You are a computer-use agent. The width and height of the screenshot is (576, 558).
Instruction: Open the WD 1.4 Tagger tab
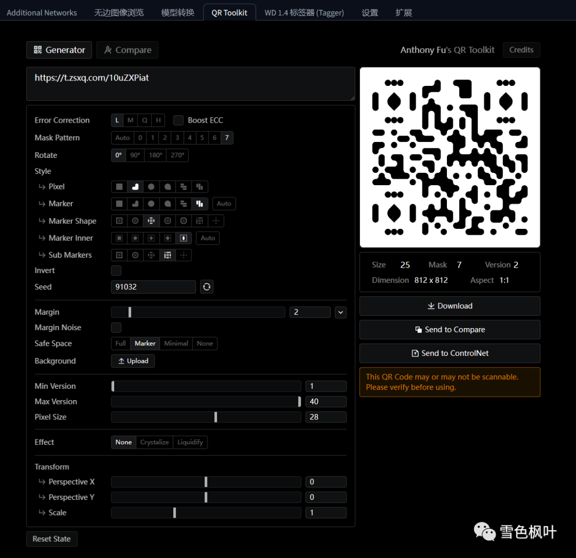(304, 12)
